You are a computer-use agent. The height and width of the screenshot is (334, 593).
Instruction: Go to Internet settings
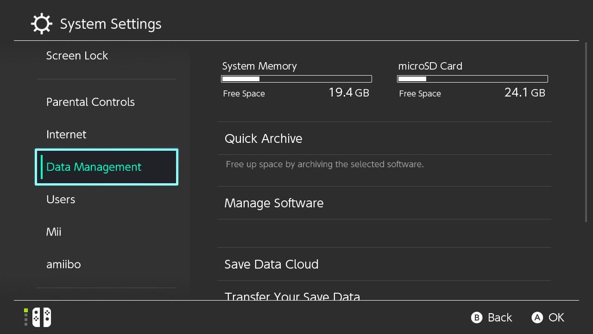(66, 135)
